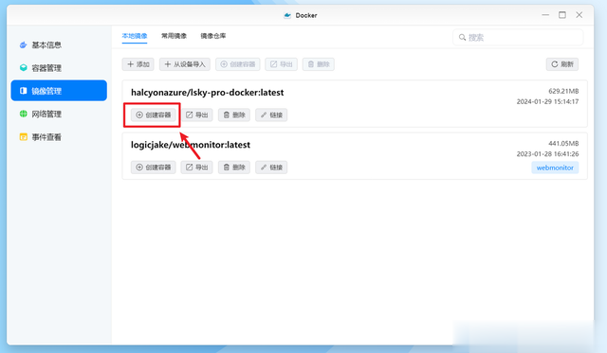Click the 441.05MB size text
Viewport: 607px width, 353px height.
(x=563, y=143)
